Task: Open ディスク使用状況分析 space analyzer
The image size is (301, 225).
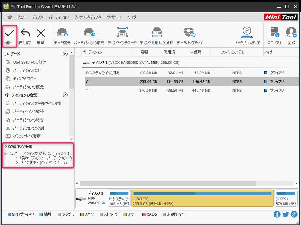Action: (x=157, y=36)
